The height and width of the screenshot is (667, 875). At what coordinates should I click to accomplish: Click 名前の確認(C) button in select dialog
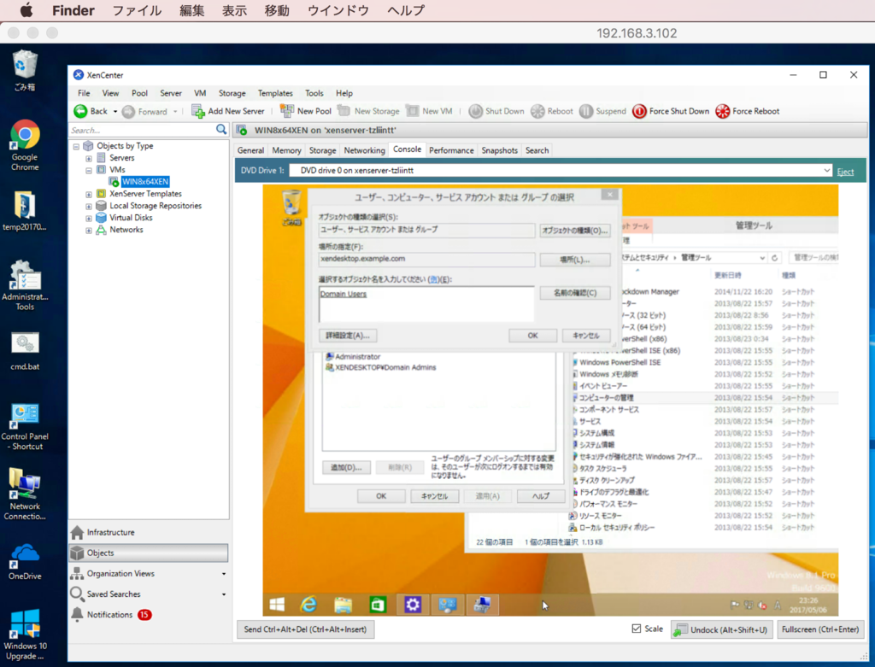pyautogui.click(x=575, y=293)
